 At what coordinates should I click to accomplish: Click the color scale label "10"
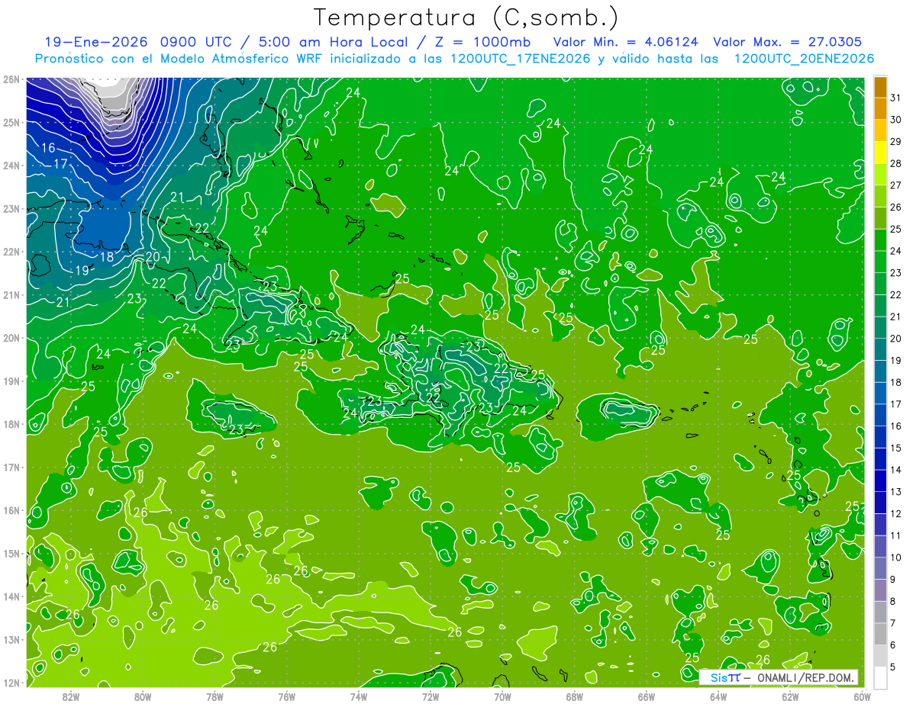[x=896, y=557]
